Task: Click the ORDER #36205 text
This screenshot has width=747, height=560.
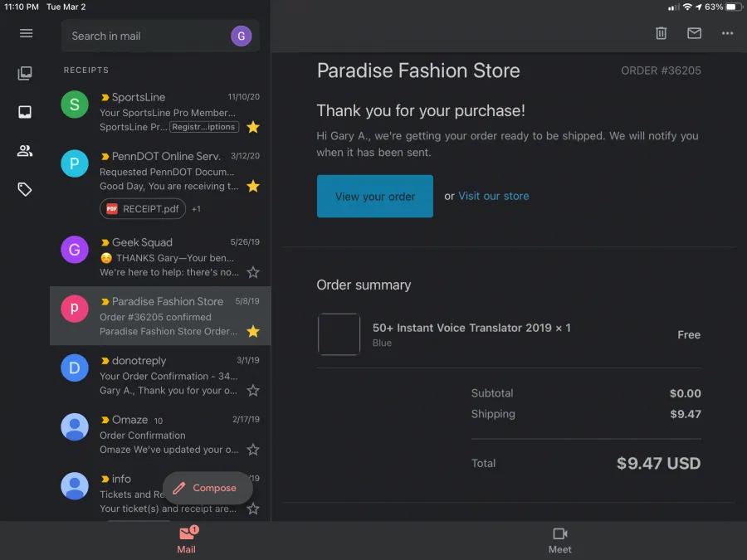Action: pos(661,71)
